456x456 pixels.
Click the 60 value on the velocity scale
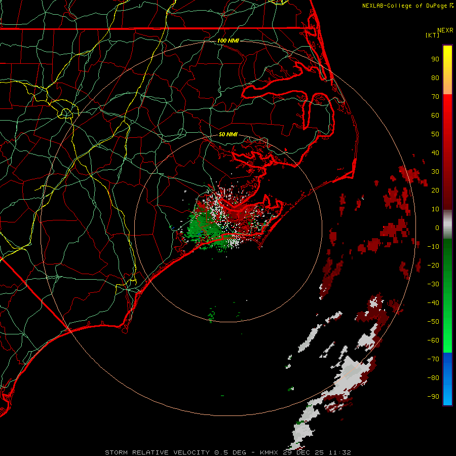point(435,116)
